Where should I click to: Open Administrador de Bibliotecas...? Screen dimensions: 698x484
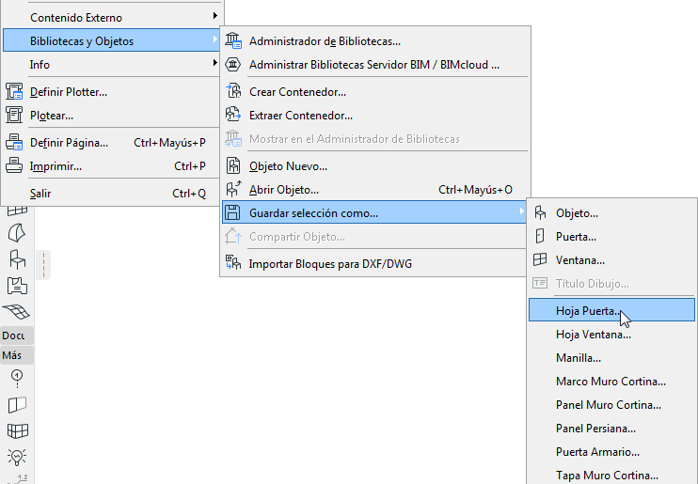(x=374, y=41)
